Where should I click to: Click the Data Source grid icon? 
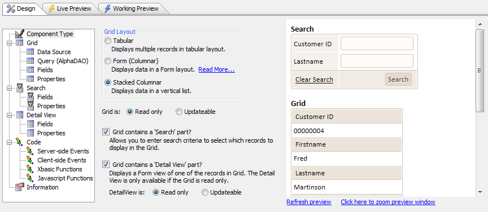pos(30,52)
